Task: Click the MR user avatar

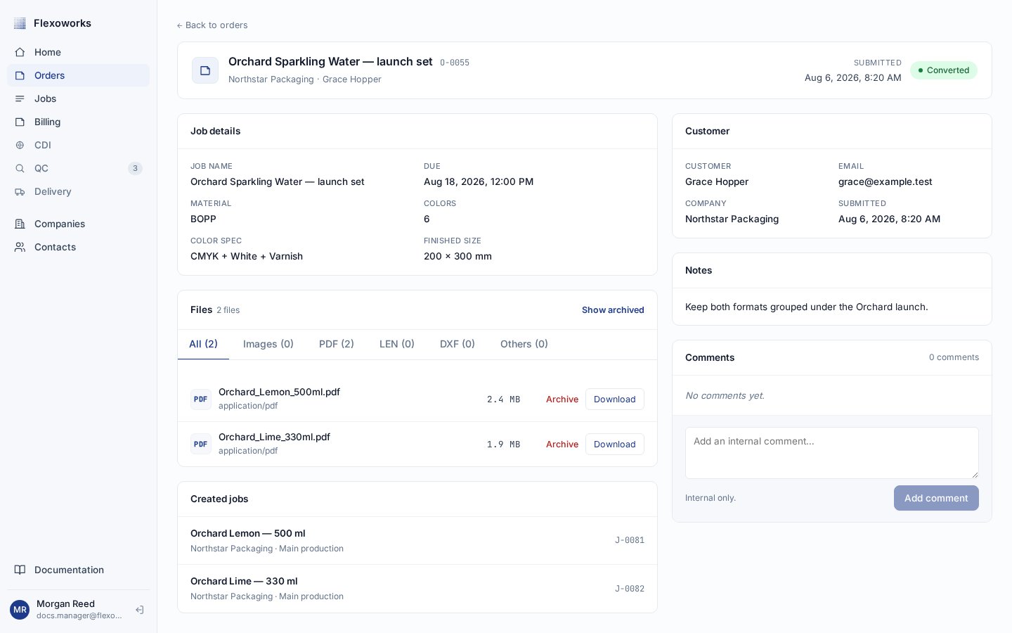Action: (20, 610)
